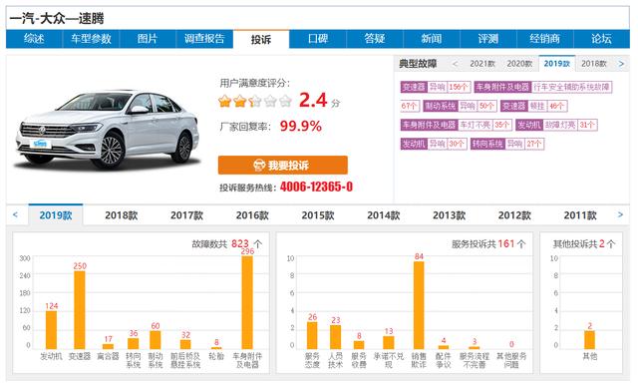Select the 2013款 model year tab
The width and height of the screenshot is (638, 385).
pyautogui.click(x=449, y=215)
